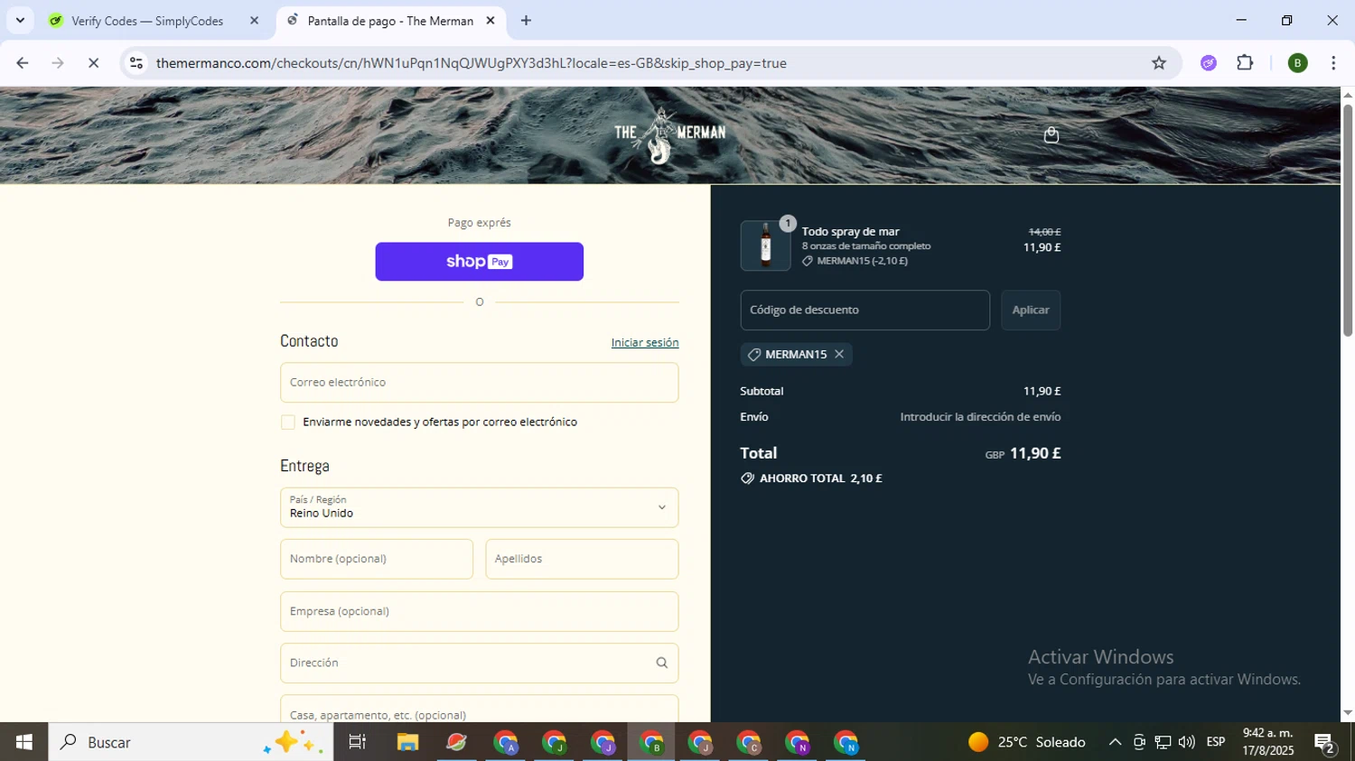Open the purple extension icon in toolbar
1355x761 pixels.
tap(1209, 62)
